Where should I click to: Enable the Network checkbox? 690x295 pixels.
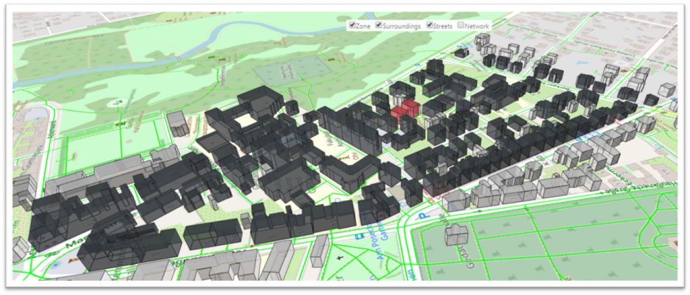[x=461, y=26]
